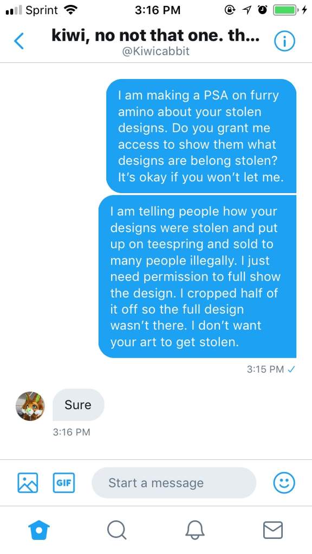
Task: Tap the battery icon in status bar
Action: [286, 10]
